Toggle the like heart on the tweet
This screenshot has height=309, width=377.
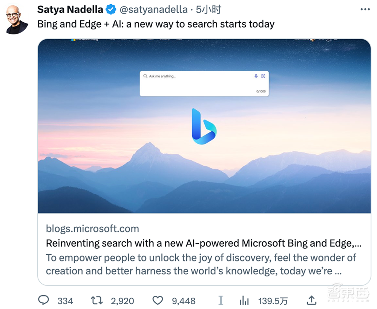157,301
